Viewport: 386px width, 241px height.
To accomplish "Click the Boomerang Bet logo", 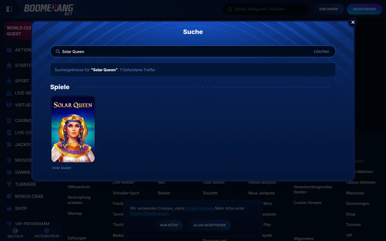I will 49,9.
